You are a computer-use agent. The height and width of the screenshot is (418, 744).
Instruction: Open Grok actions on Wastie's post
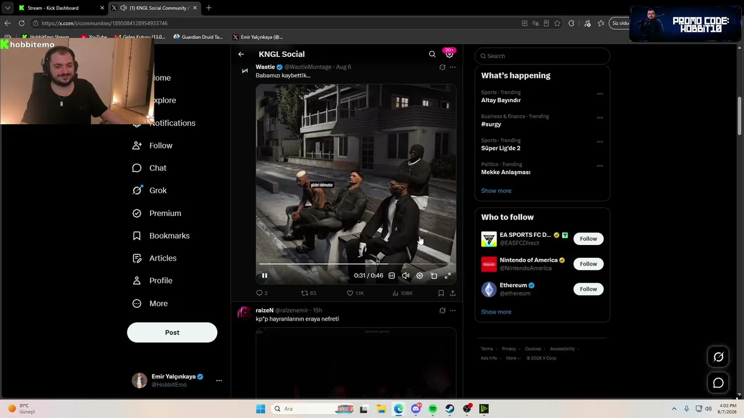pos(442,67)
